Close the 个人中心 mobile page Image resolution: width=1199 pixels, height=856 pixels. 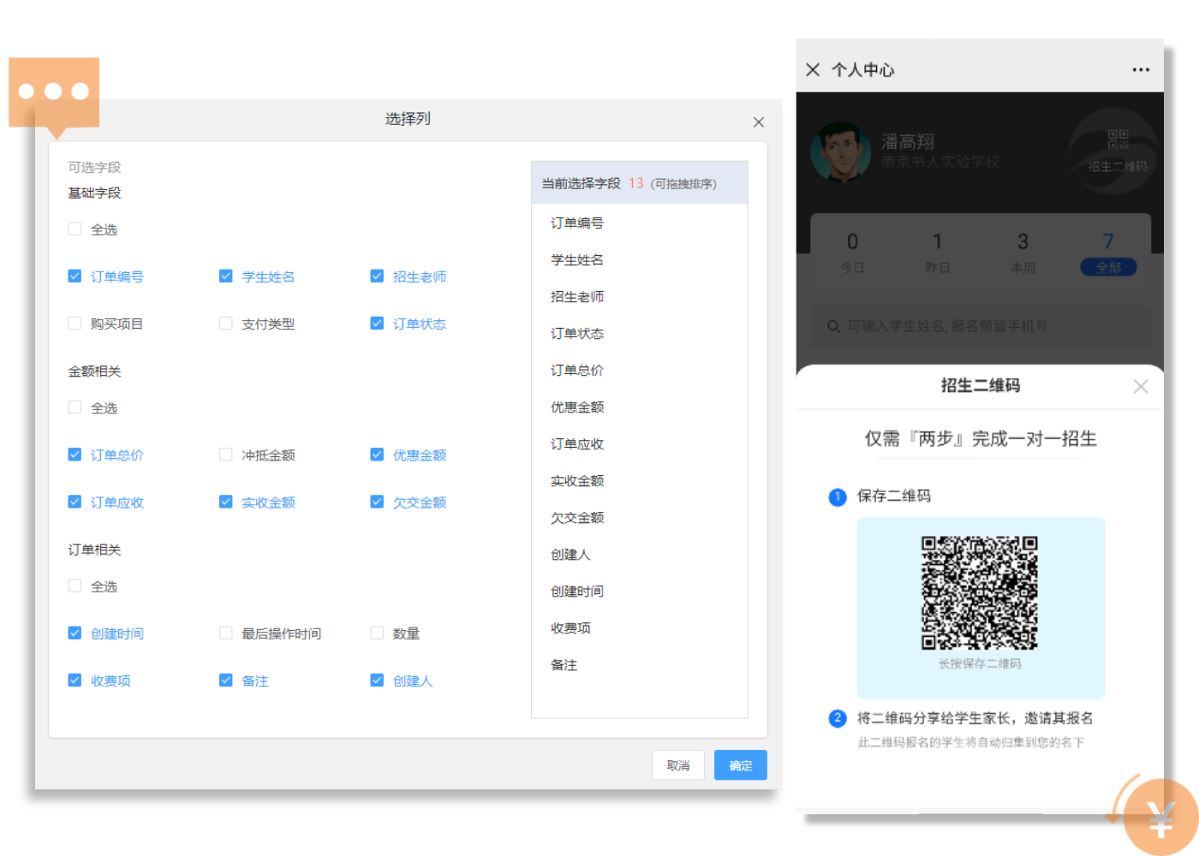[813, 69]
